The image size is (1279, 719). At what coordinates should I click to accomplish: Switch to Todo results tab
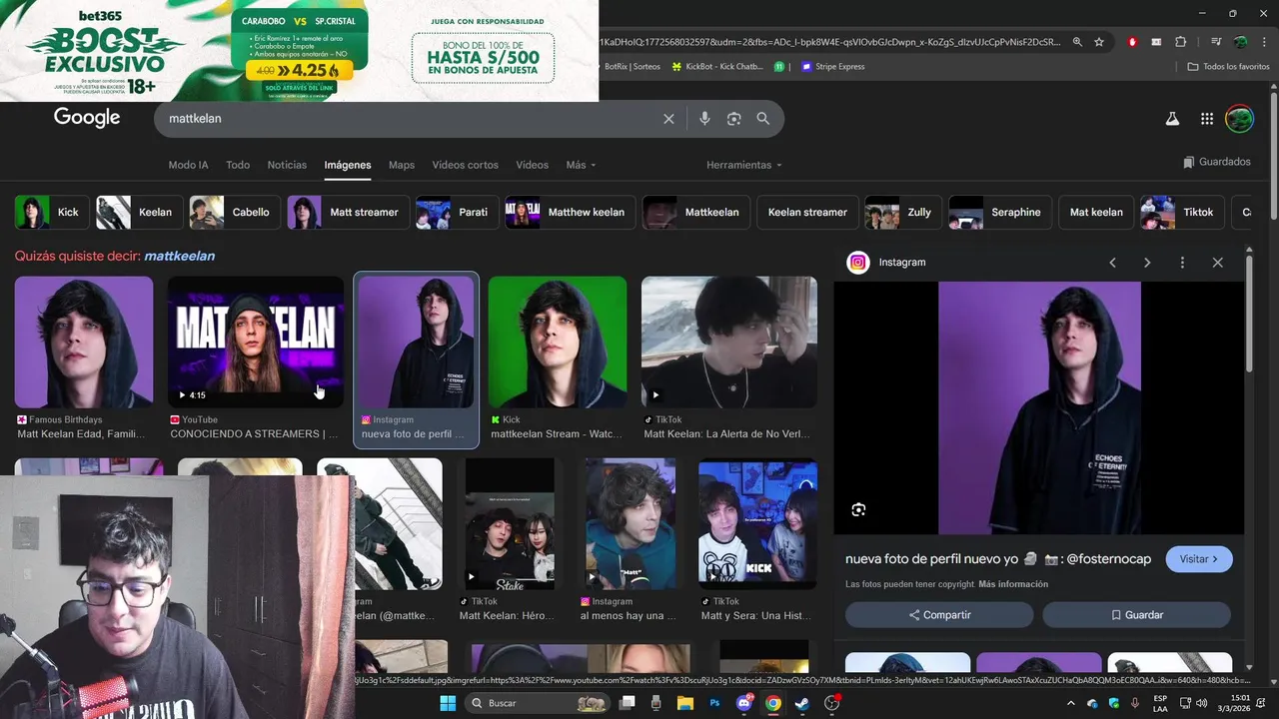238,165
